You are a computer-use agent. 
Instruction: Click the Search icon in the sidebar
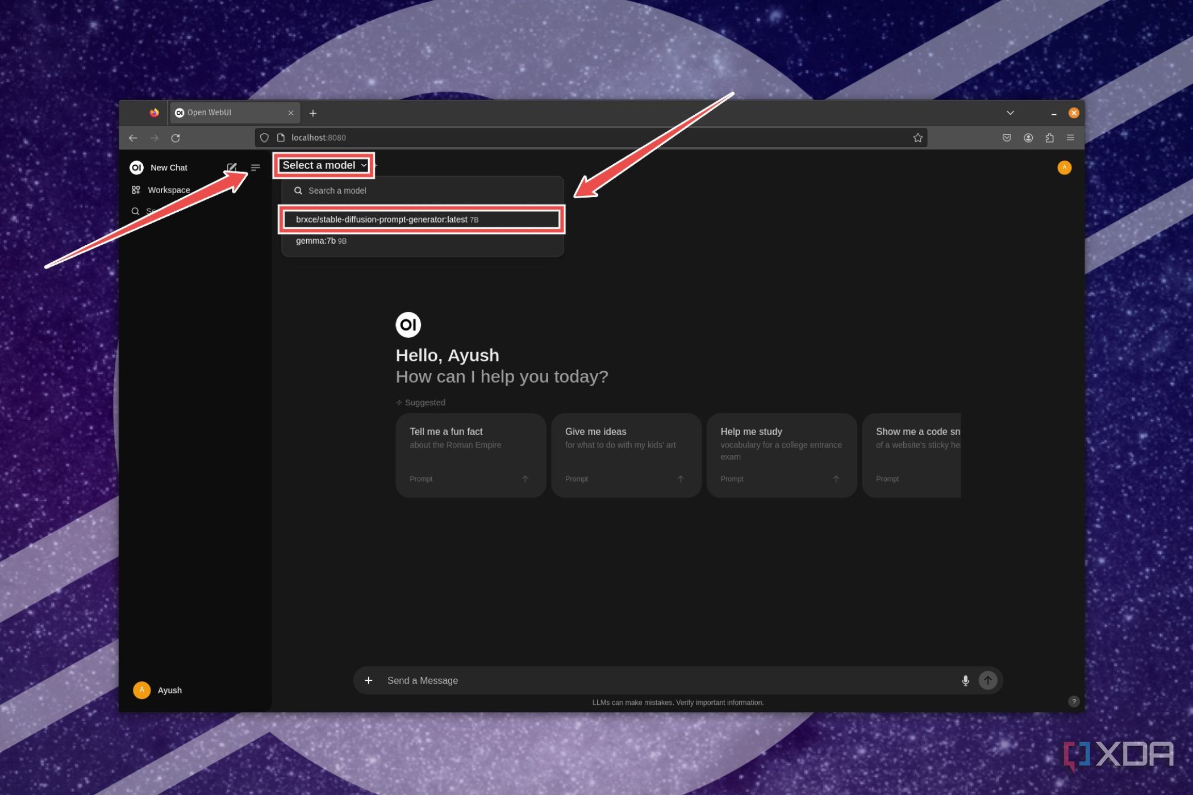pyautogui.click(x=136, y=211)
